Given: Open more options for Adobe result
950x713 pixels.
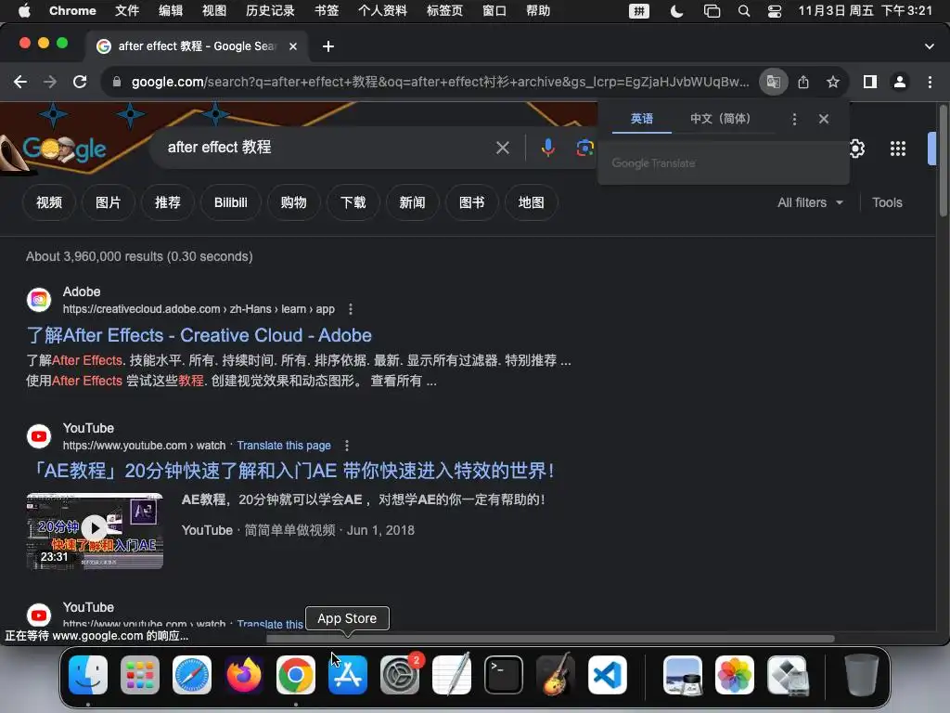Looking at the screenshot, I should tap(350, 309).
